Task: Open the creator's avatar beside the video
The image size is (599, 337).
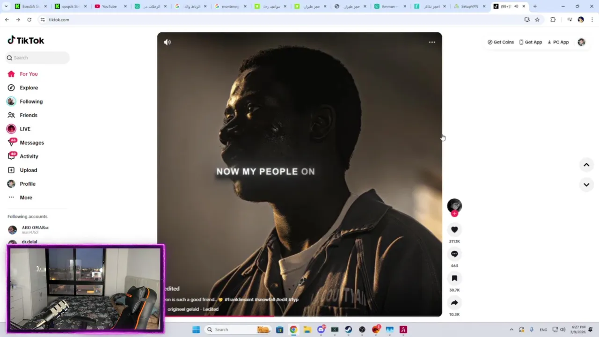Action: [x=454, y=205]
